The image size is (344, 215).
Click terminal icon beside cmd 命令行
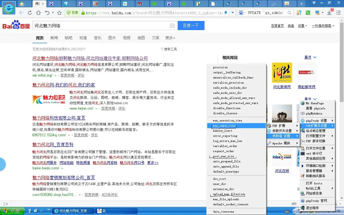(x=303, y=153)
